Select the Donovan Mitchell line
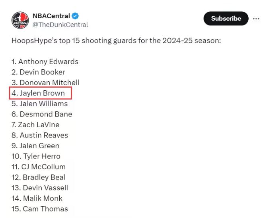Viewport: 263px width, 218px height. (45, 83)
